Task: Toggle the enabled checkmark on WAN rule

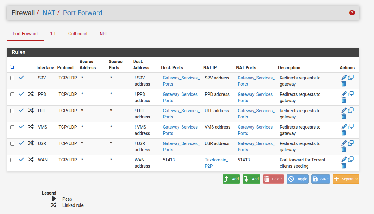Action: click(21, 160)
